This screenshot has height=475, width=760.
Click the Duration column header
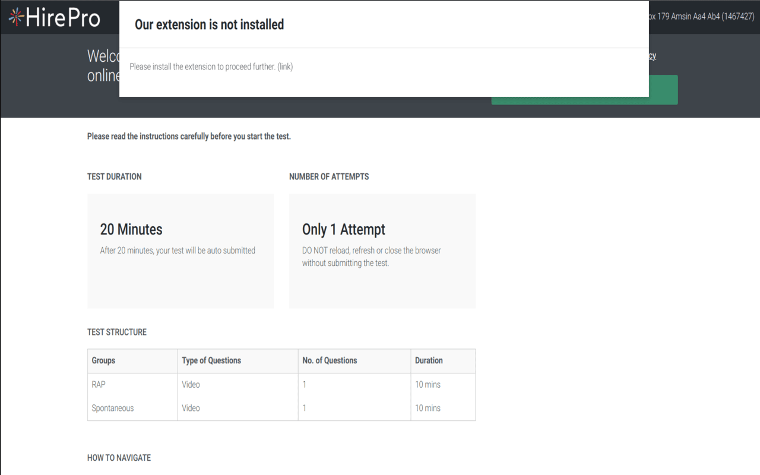429,360
